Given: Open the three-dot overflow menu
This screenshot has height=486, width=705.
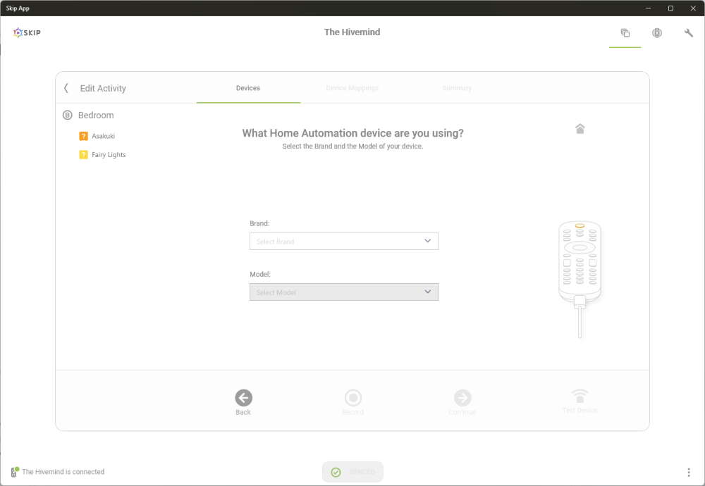Looking at the screenshot, I should (x=688, y=472).
